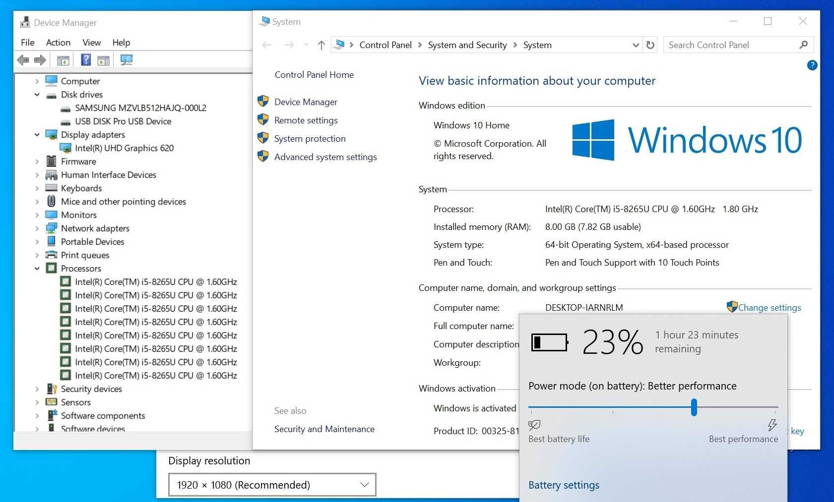Click the Forward arrow in Device Manager toolbar
The width and height of the screenshot is (834, 502).
point(40,60)
